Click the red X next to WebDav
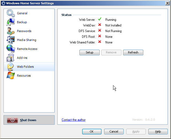 pos(100,25)
